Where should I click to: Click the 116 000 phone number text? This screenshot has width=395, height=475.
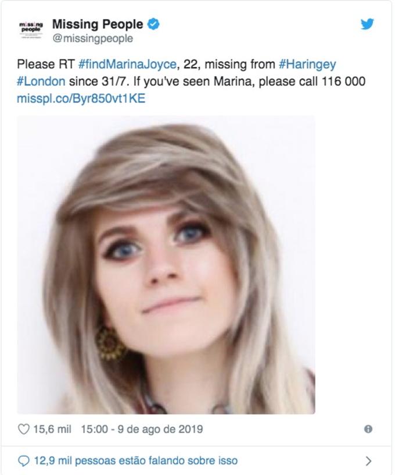tap(343, 81)
